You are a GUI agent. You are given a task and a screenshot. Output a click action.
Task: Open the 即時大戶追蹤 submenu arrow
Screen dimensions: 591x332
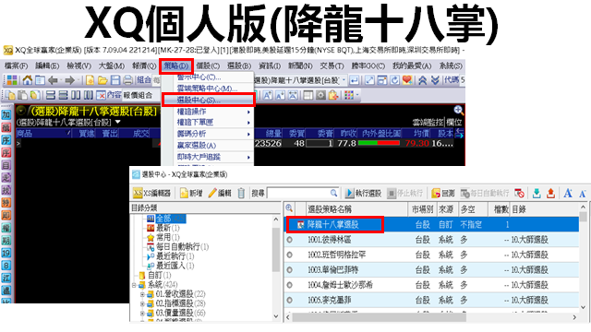pyautogui.click(x=248, y=158)
